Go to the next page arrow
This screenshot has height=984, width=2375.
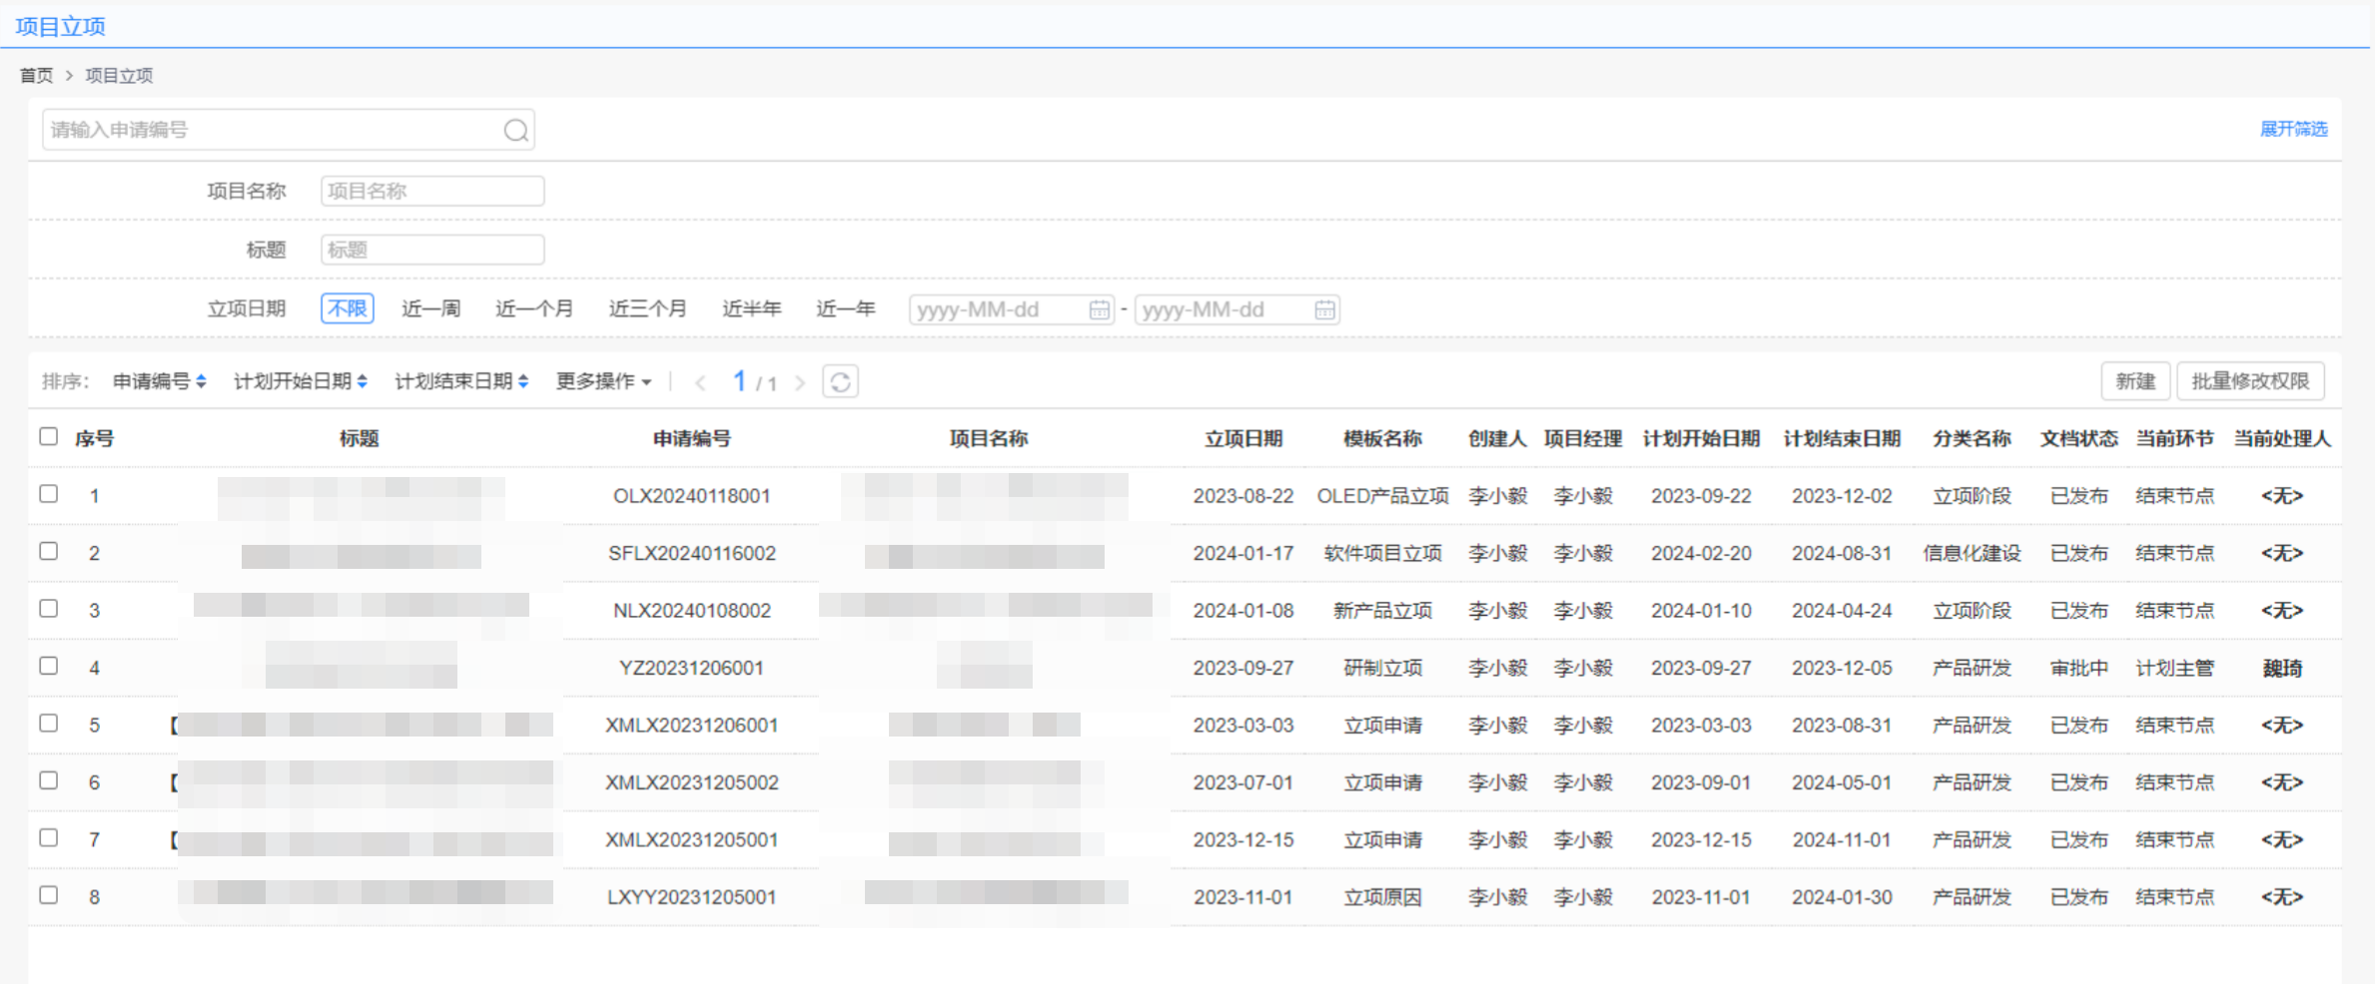point(800,383)
